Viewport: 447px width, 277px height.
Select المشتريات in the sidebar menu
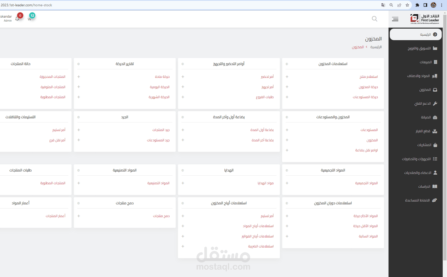coord(424,145)
